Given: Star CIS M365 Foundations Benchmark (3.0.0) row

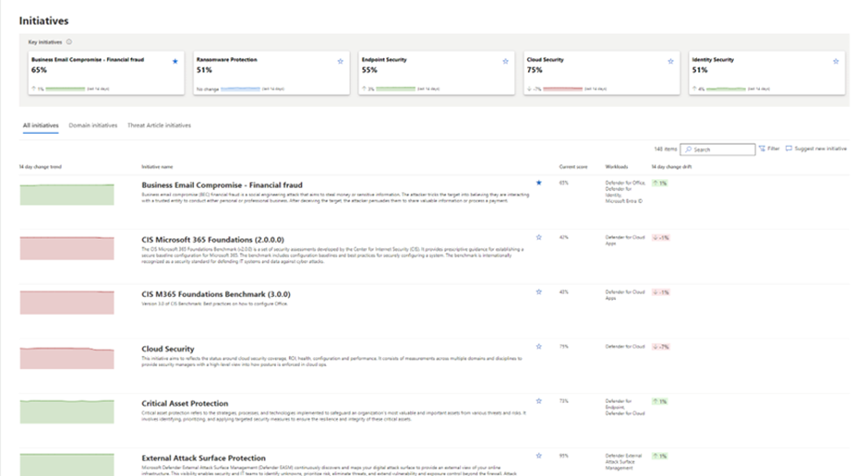Looking at the screenshot, I should tap(538, 292).
